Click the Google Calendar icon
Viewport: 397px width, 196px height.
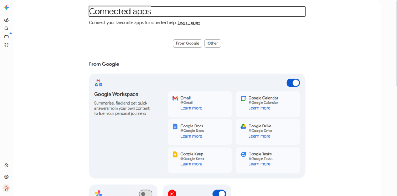coord(243,98)
